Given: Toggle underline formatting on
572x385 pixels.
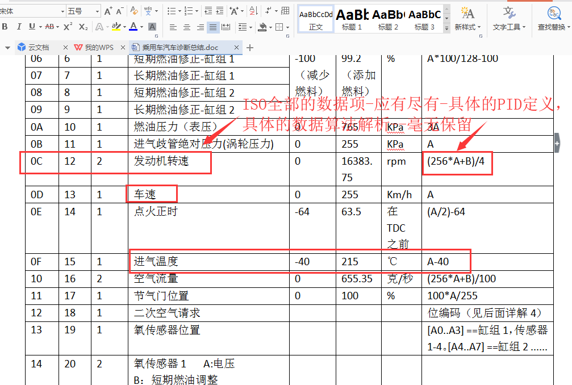Looking at the screenshot, I should click(32, 27).
